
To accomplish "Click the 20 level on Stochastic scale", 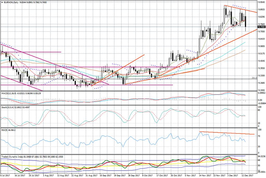I will (259, 123).
